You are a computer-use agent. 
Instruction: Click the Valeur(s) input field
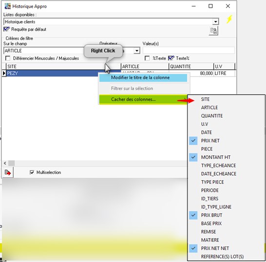click(189, 51)
